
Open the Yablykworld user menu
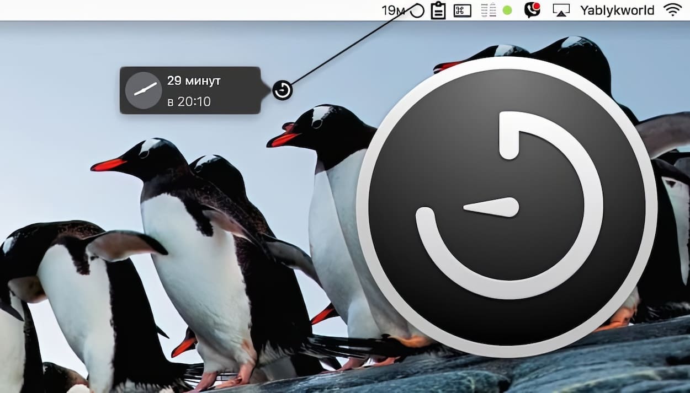click(617, 10)
